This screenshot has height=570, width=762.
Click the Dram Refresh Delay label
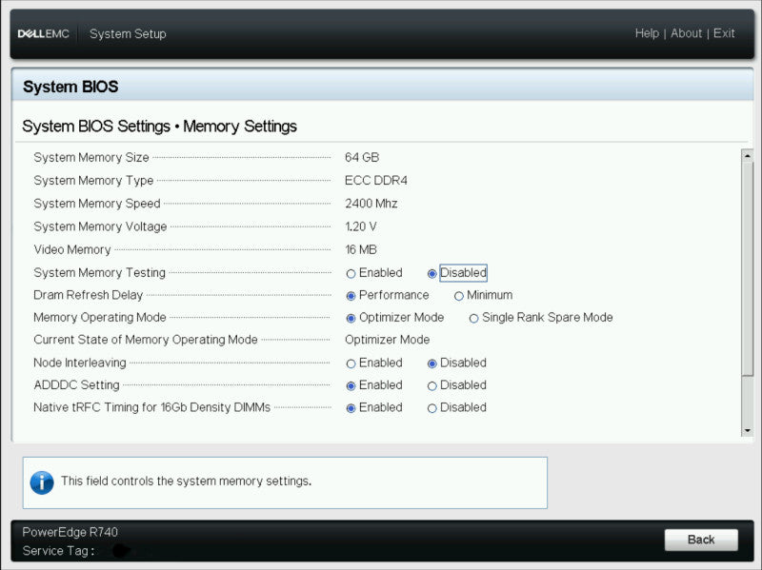click(x=88, y=295)
